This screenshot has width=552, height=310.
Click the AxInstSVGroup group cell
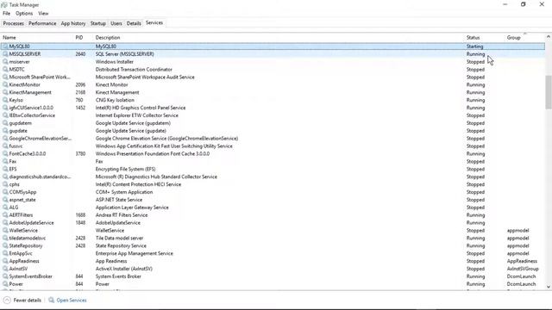(523, 269)
